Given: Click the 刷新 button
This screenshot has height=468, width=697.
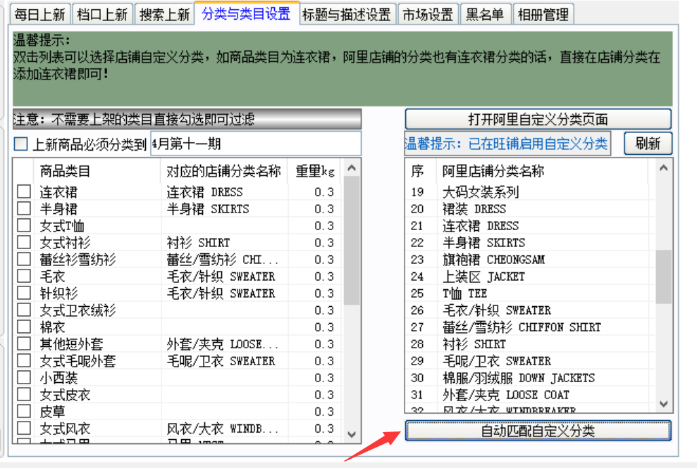Looking at the screenshot, I should (648, 144).
